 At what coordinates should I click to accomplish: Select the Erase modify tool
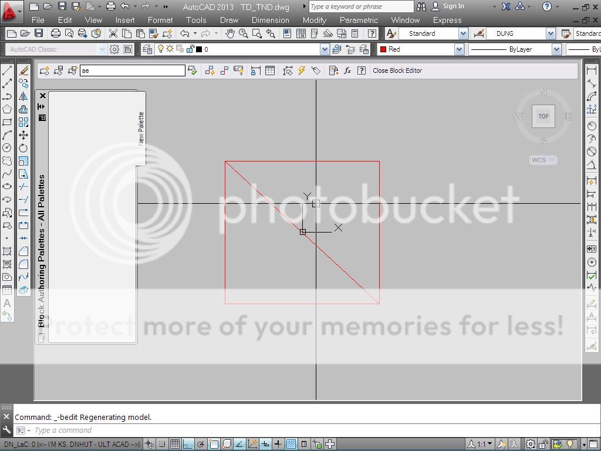(x=23, y=70)
